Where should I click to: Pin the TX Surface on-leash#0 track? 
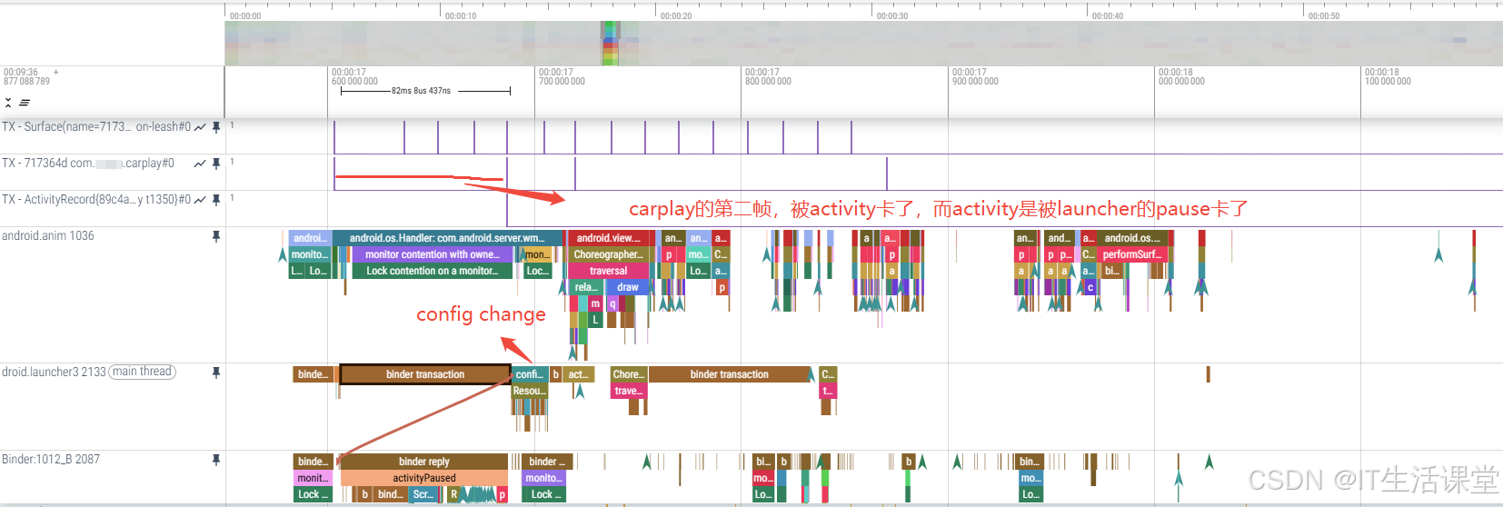(x=216, y=127)
